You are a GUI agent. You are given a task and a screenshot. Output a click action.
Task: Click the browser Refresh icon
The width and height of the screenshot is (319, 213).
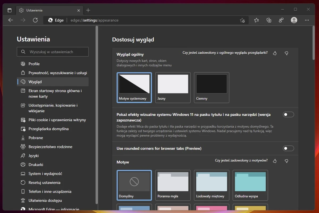[35, 20]
